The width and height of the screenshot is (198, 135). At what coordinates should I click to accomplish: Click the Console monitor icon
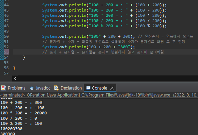pyautogui.click(x=88, y=88)
